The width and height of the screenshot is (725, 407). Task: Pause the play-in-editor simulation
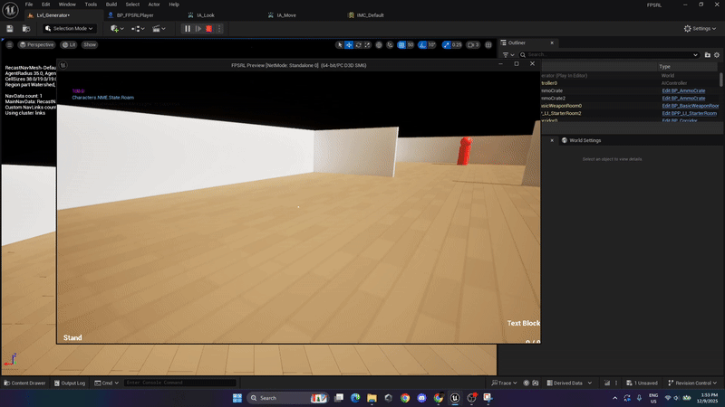[x=188, y=29]
